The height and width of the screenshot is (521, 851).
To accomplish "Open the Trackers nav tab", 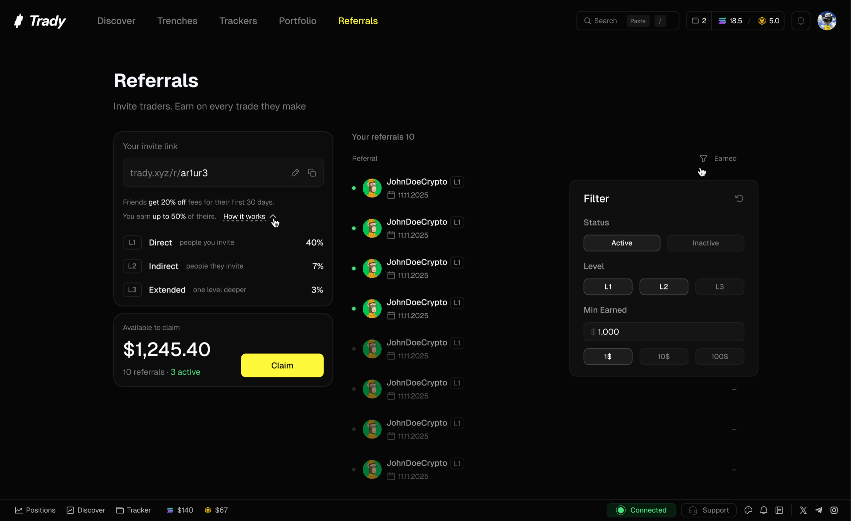I will tap(238, 21).
